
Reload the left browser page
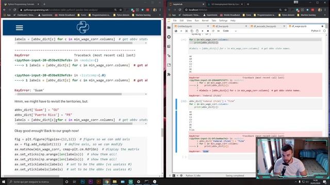pos(15,10)
